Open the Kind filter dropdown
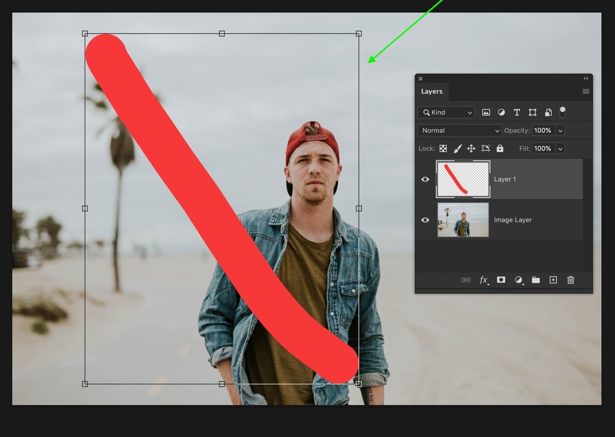The width and height of the screenshot is (615, 437). 446,112
